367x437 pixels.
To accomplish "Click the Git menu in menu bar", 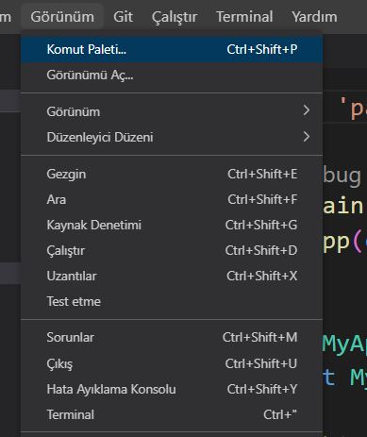I will pos(123,17).
